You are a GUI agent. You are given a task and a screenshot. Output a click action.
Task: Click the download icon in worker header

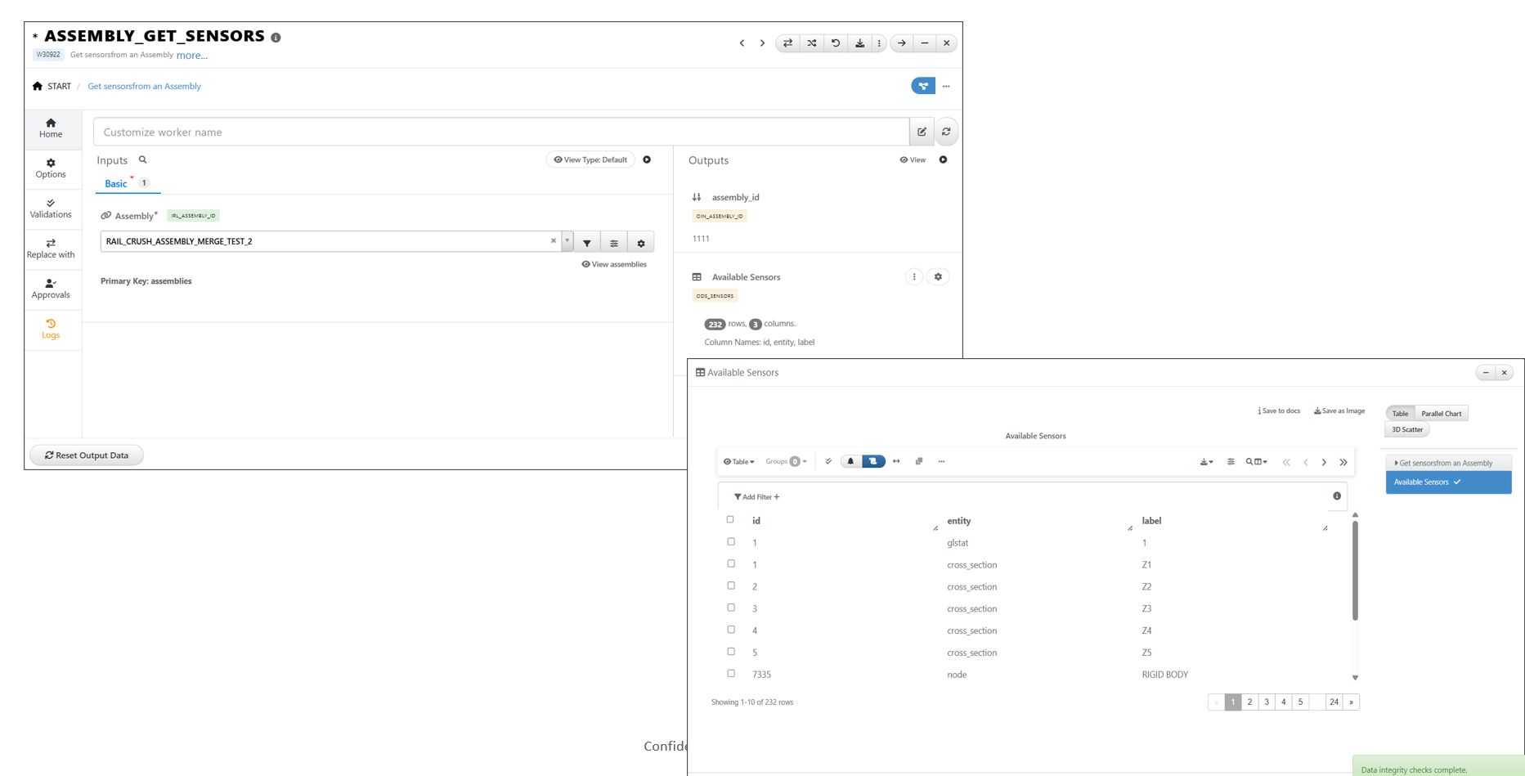point(859,43)
